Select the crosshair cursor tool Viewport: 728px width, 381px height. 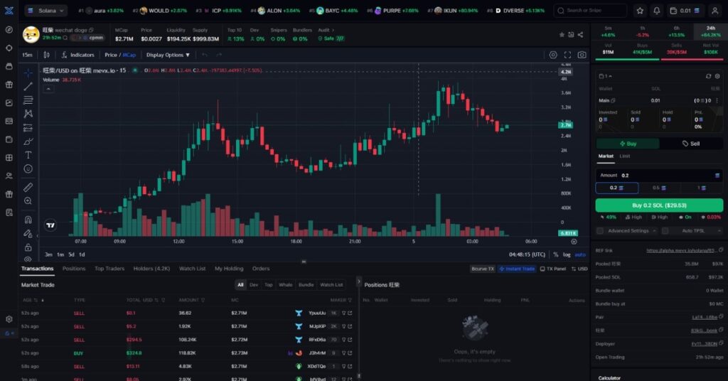tap(28, 73)
